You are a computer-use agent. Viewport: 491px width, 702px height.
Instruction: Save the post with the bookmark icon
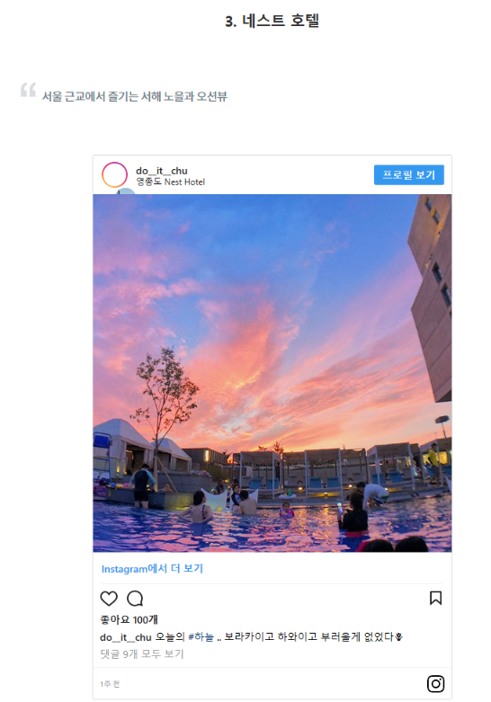[x=435, y=598]
